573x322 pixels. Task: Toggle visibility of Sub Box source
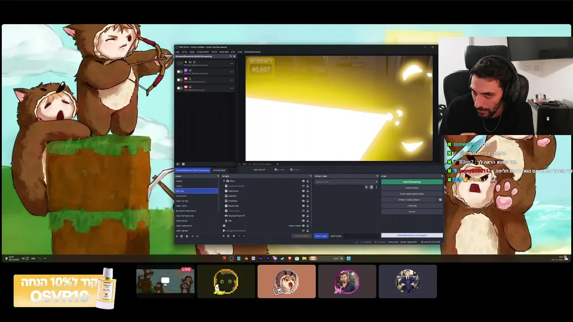click(x=303, y=196)
